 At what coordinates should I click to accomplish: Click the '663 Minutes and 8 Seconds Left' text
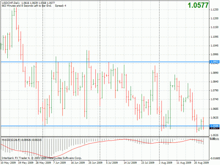27,6
